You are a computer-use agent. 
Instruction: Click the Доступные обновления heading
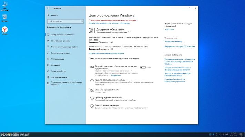tap(110, 29)
